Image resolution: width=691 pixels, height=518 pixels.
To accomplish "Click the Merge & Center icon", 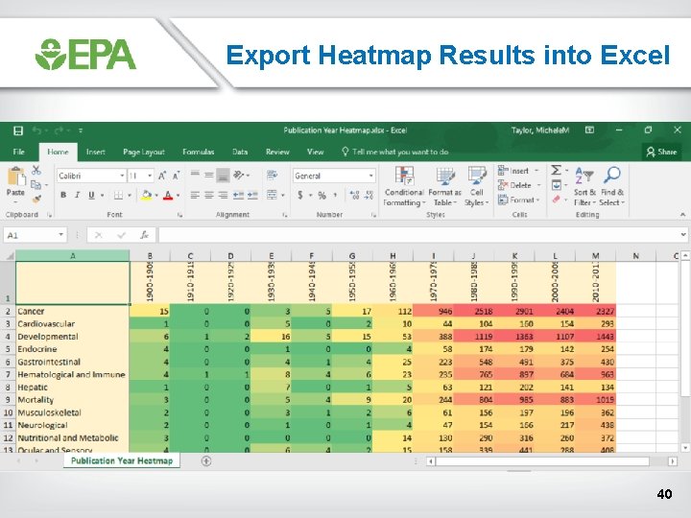I will click(x=272, y=195).
